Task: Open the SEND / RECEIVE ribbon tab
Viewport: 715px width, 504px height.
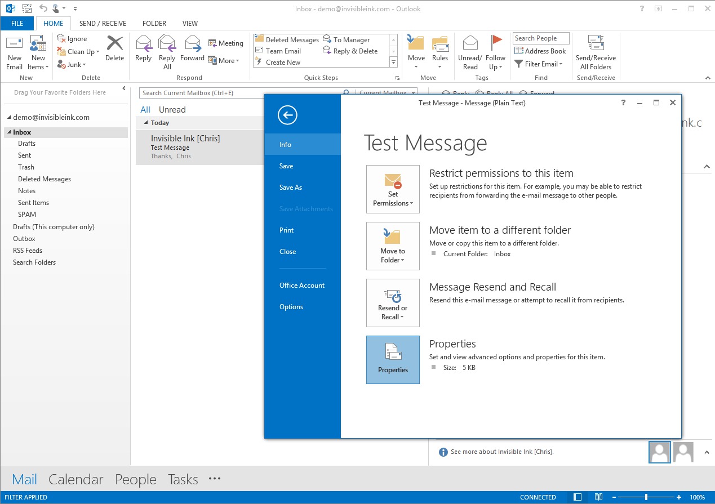Action: [x=103, y=24]
